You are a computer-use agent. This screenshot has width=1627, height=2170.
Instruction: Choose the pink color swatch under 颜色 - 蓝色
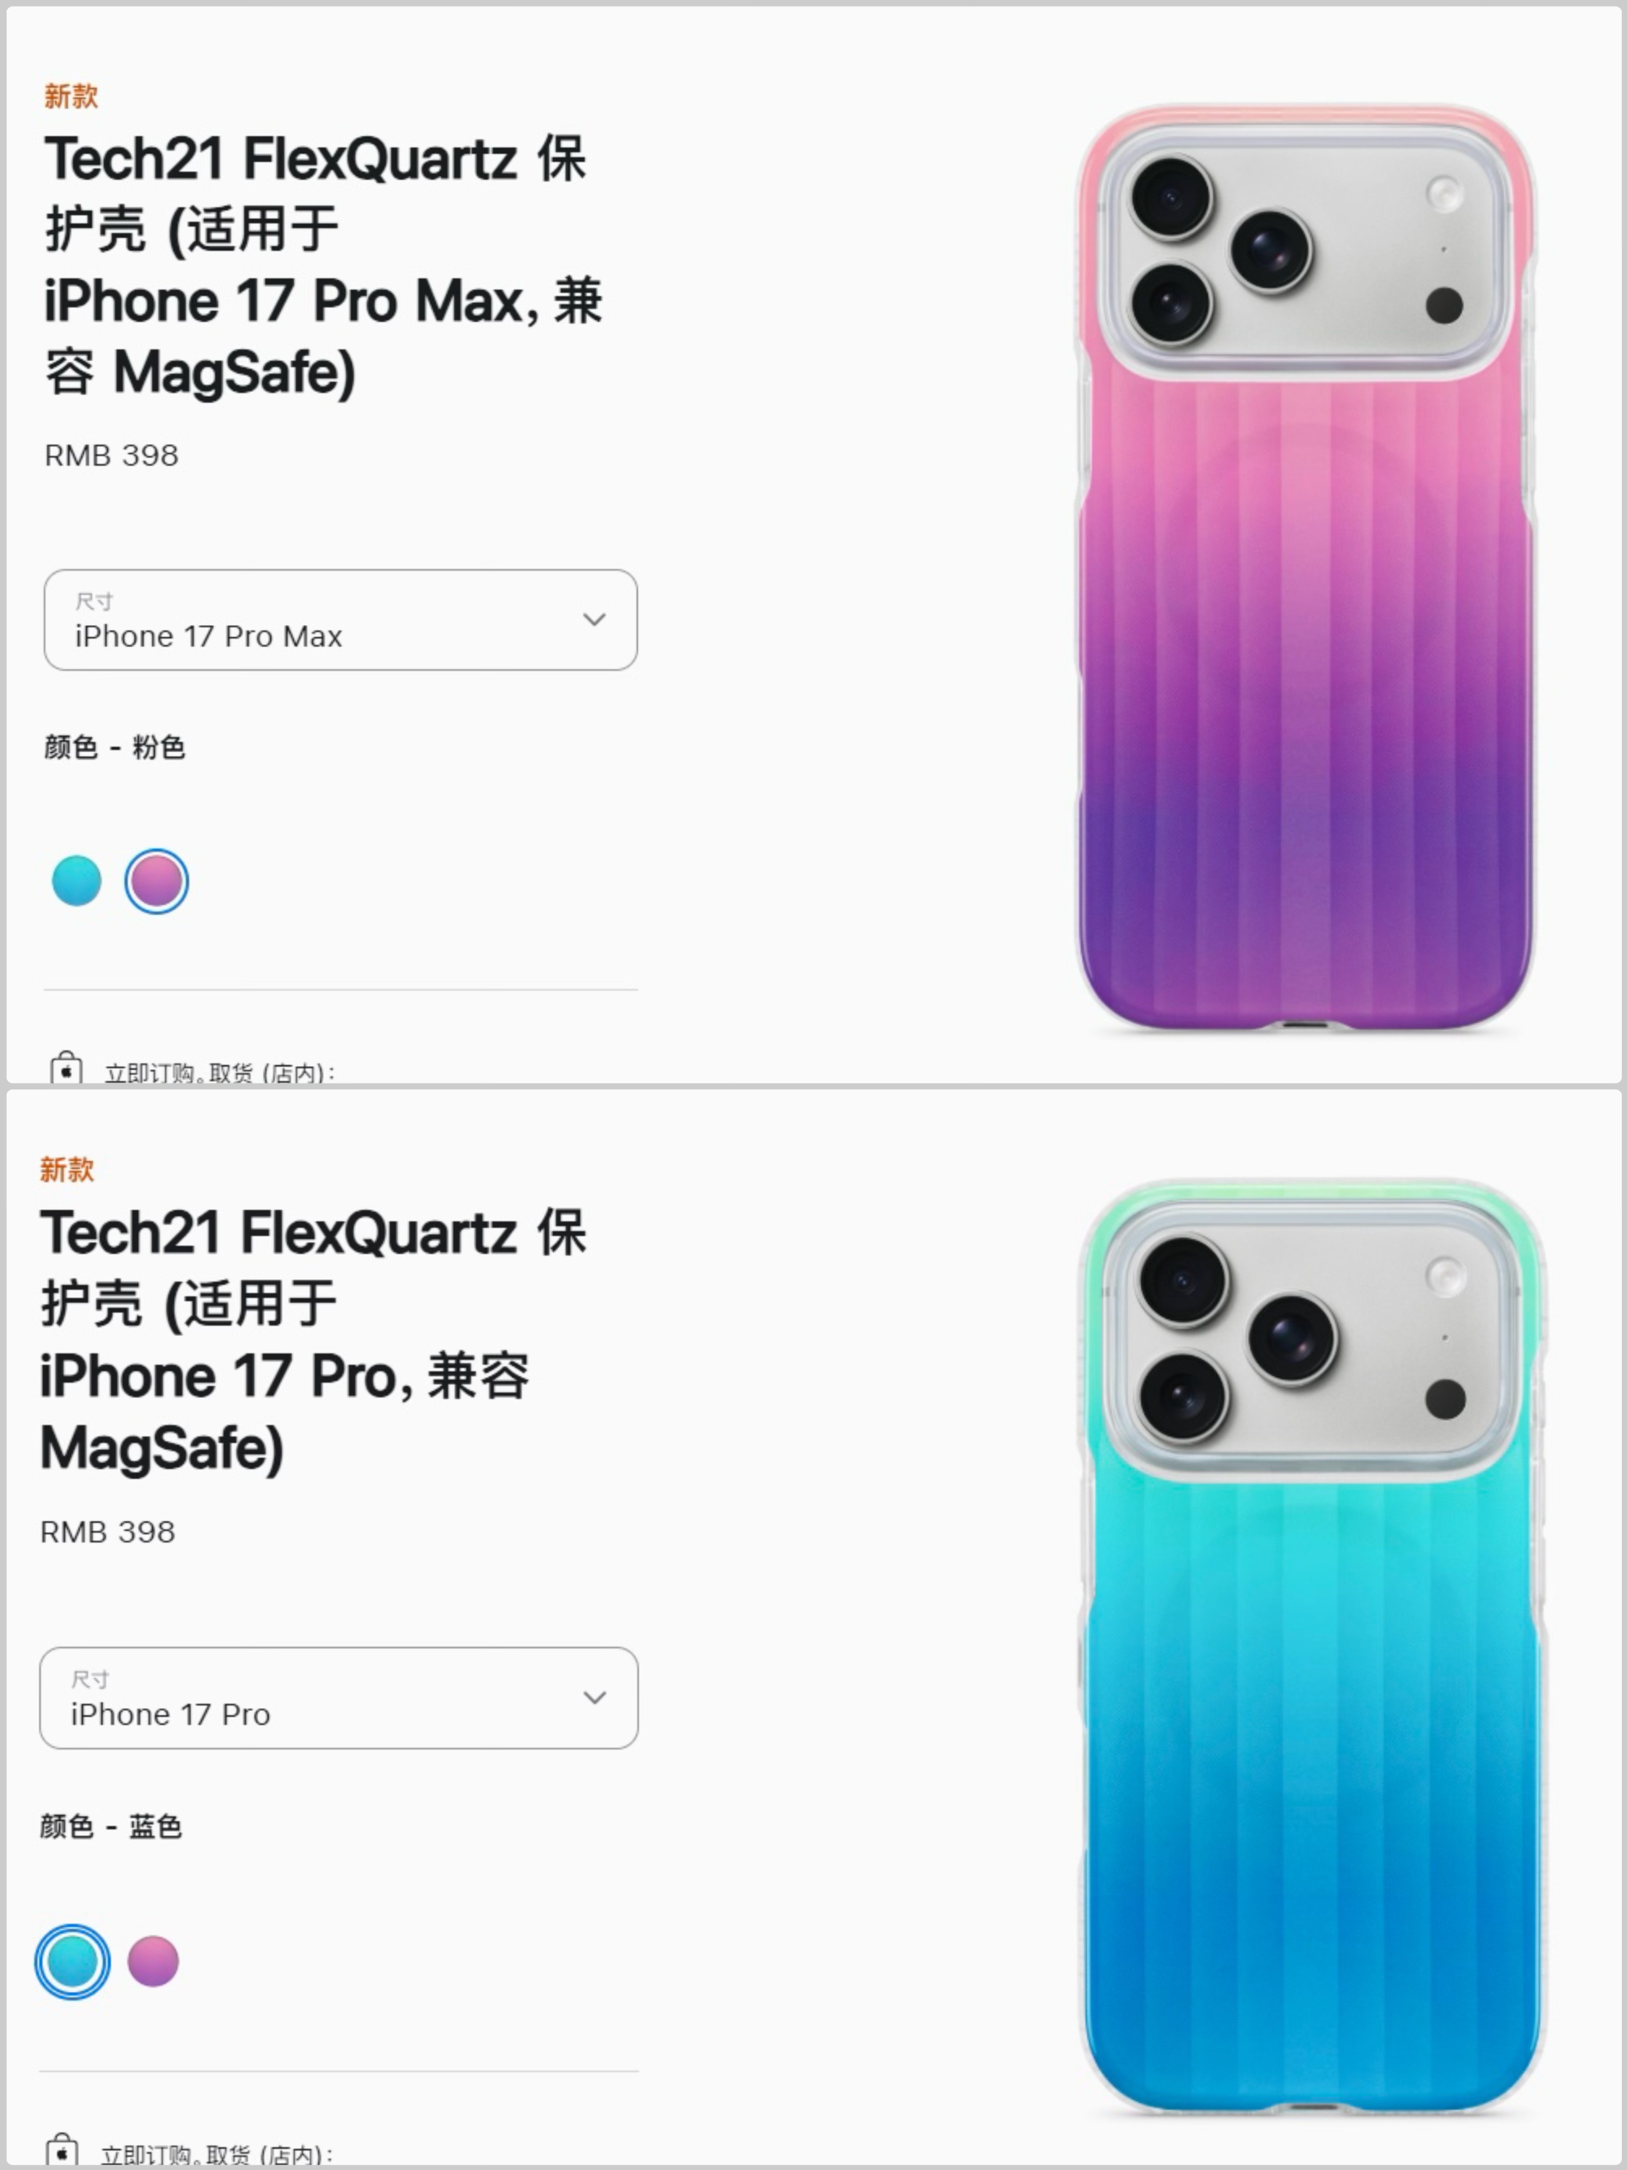pyautogui.click(x=153, y=1962)
